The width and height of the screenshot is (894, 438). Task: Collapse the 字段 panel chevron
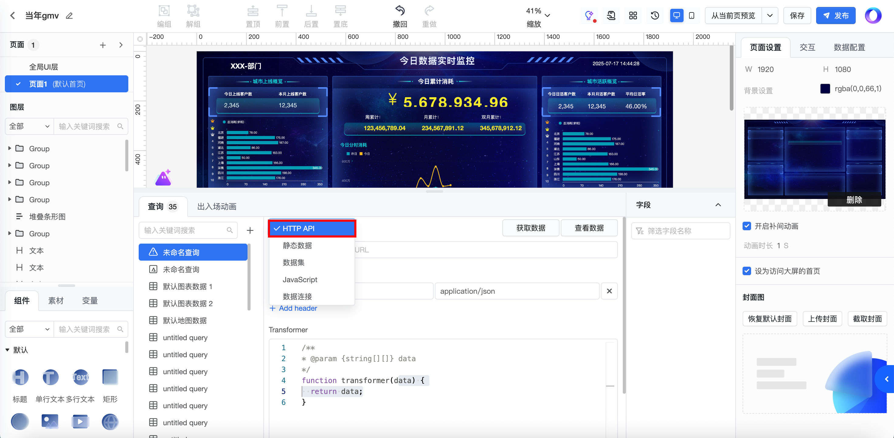point(718,205)
